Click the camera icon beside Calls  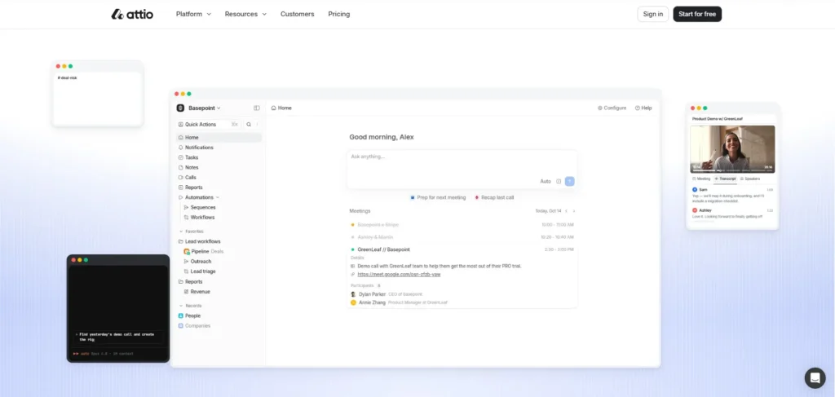point(180,177)
